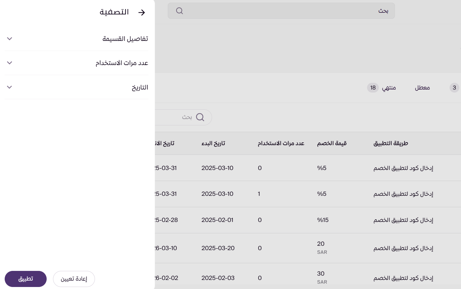Click the magnifier icon in the top search bar
This screenshot has width=461, height=289.
tap(180, 11)
